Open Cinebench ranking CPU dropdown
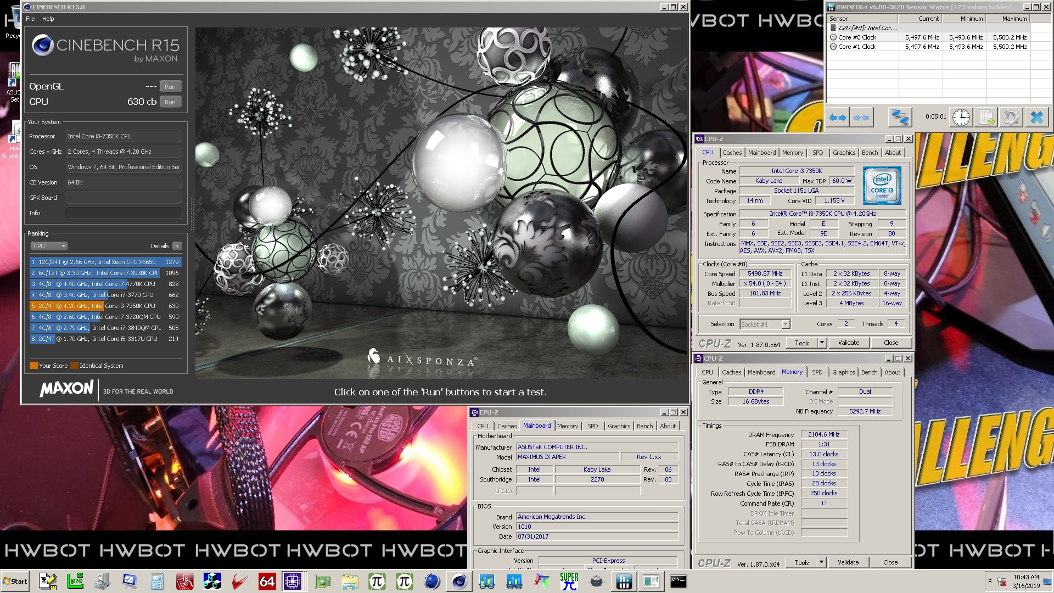Screen dimensions: 1054x593 pyautogui.click(x=49, y=246)
